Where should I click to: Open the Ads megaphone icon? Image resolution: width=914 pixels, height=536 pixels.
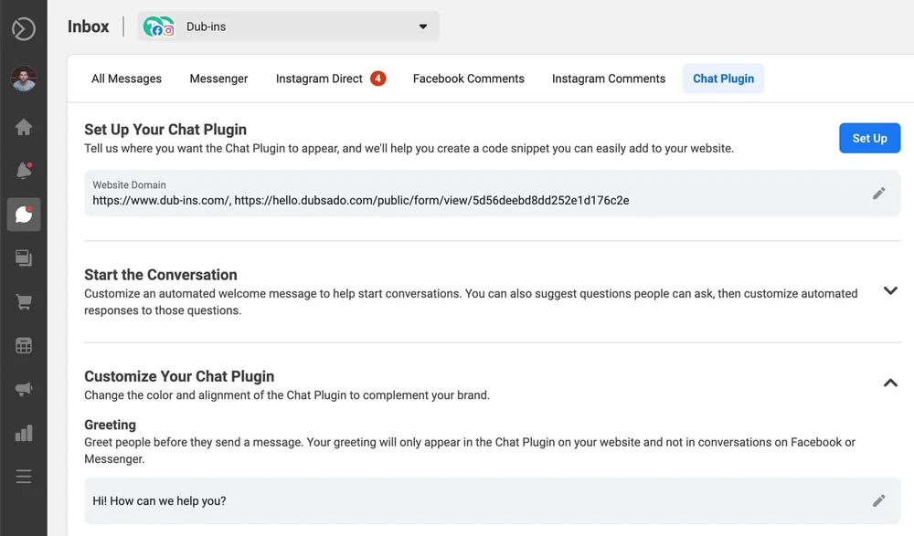[x=24, y=389]
